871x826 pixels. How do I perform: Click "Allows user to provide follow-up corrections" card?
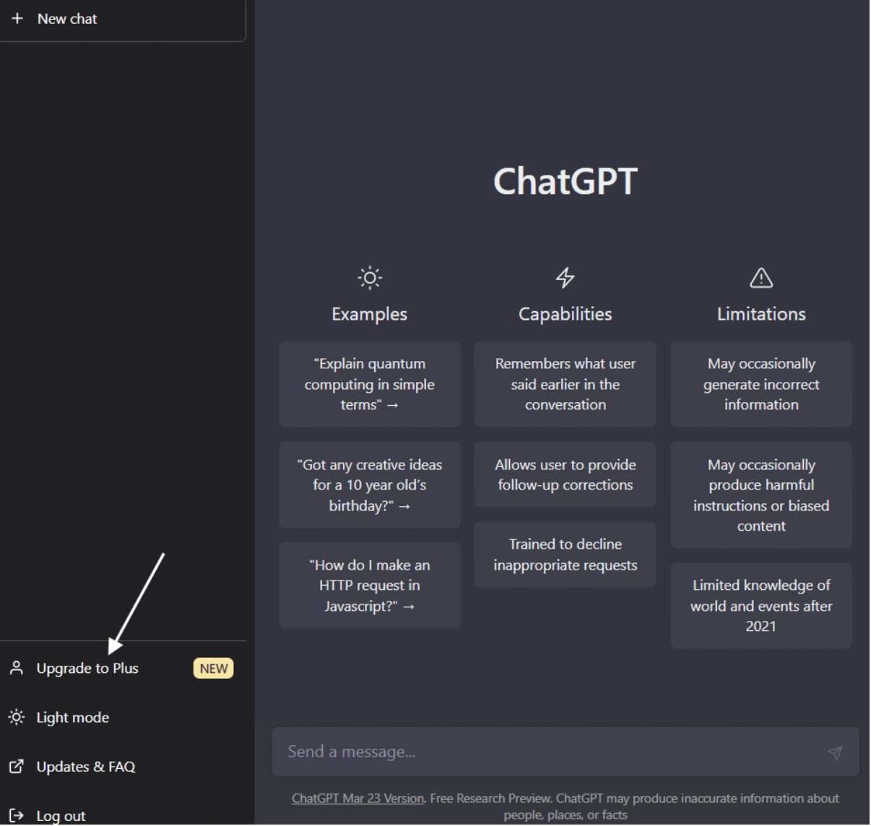pyautogui.click(x=565, y=475)
